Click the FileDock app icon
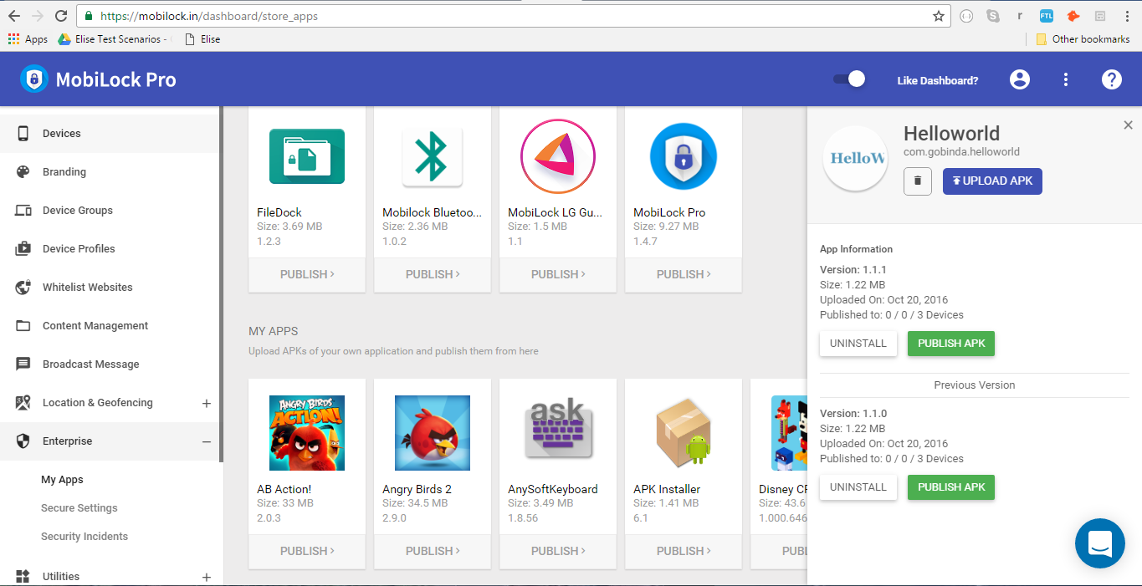Image resolution: width=1142 pixels, height=586 pixels. click(x=307, y=156)
